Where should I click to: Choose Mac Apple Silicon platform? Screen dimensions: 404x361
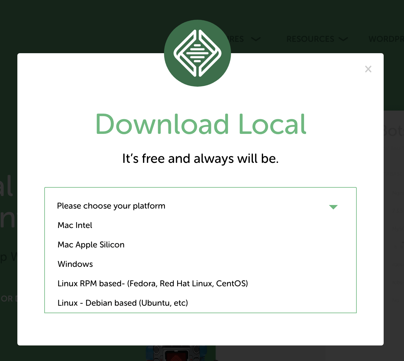[x=91, y=245]
